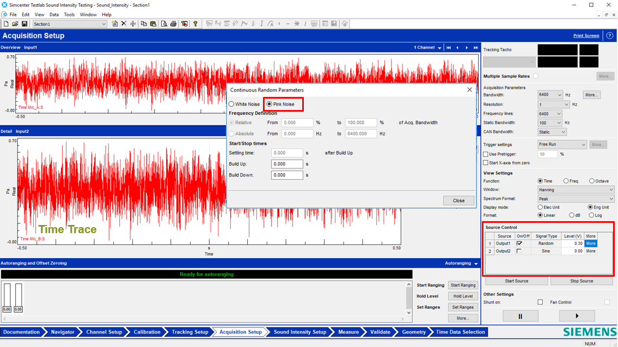Click the yellow Help question-mark toolbar icon
This screenshot has width=618, height=347.
(195, 24)
